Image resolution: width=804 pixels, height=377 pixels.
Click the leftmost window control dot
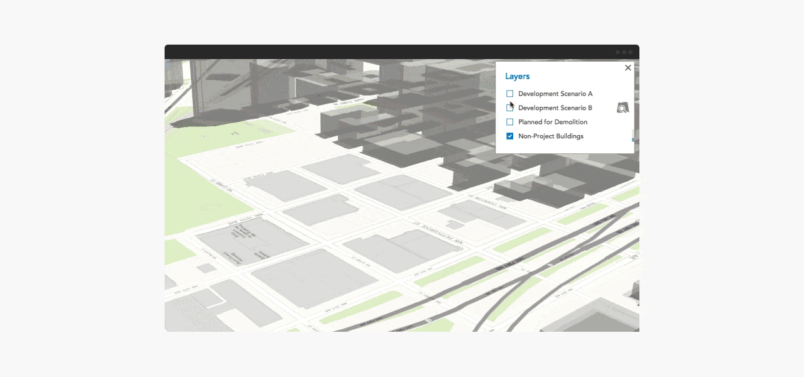(x=617, y=52)
